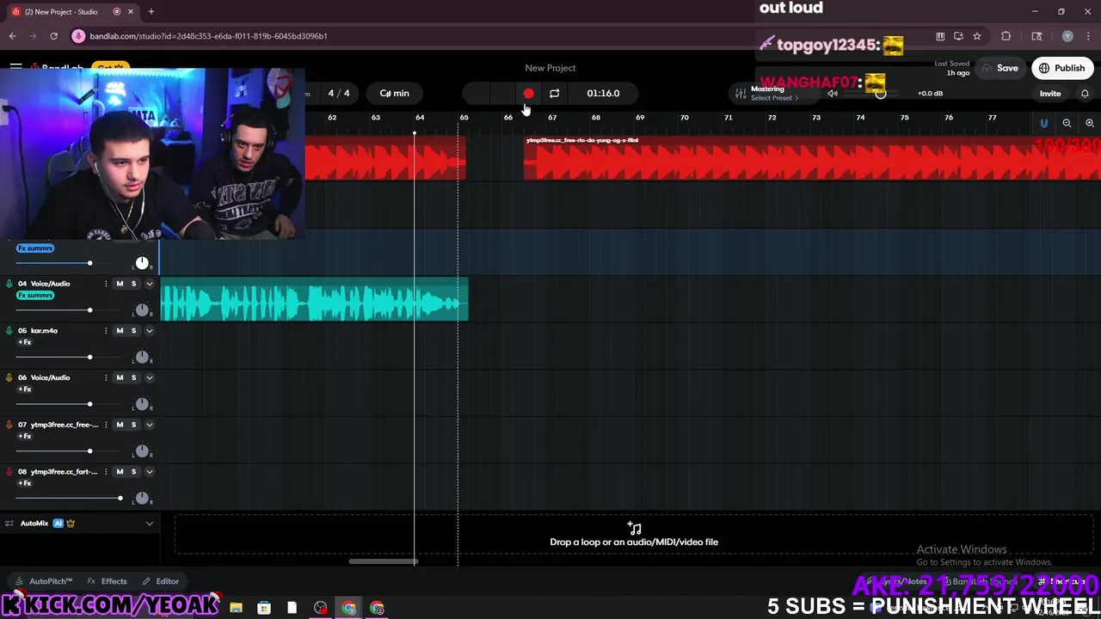Add Fx to track 05 kar.m4a

(25, 342)
